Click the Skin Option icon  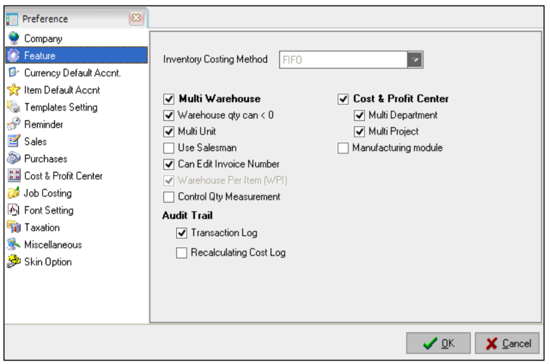[13, 261]
